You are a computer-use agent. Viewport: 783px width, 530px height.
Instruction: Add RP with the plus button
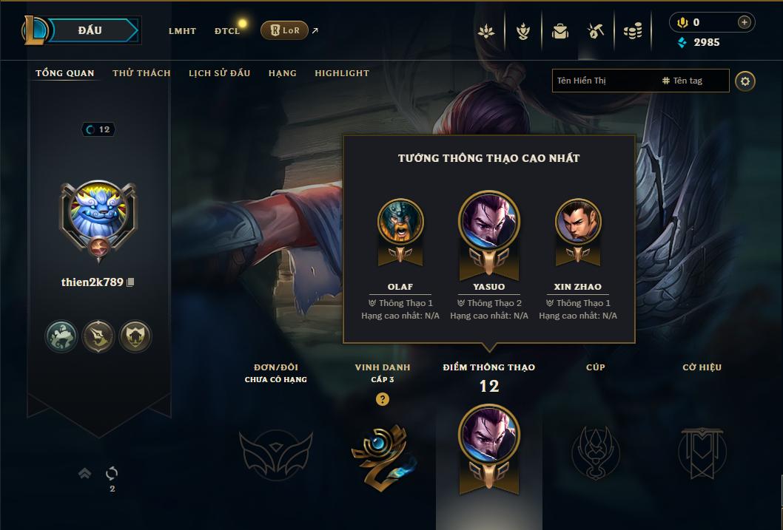pos(744,22)
